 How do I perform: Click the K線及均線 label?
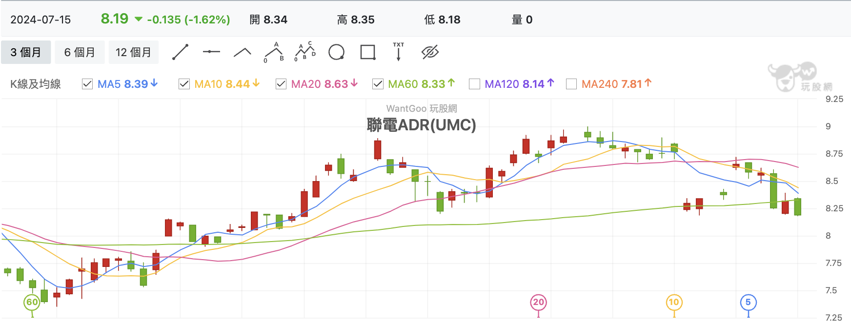36,84
